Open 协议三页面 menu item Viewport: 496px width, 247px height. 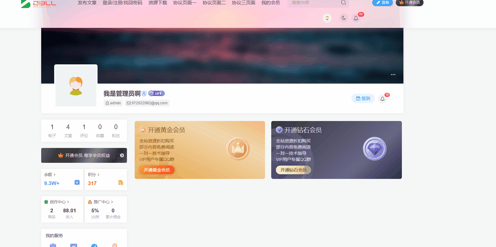tap(244, 3)
